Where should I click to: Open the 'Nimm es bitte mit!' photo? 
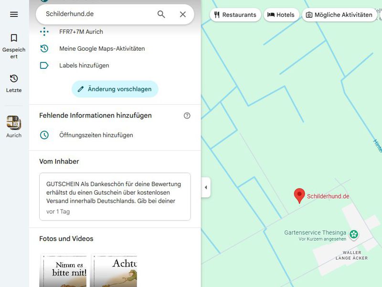pos(63,270)
